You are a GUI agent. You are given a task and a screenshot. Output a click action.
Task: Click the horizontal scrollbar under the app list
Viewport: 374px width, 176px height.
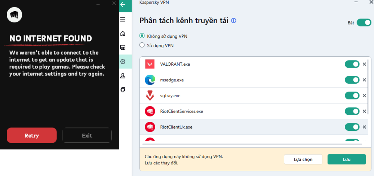[252, 144]
